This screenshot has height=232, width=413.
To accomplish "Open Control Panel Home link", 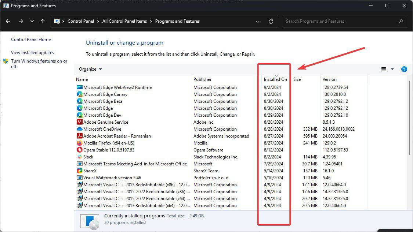I will tap(31, 40).
